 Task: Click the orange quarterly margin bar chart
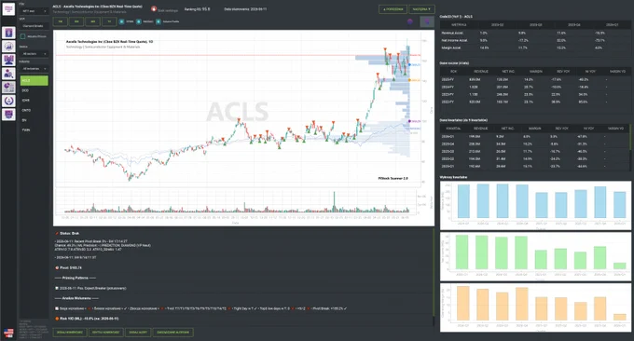tap(535, 307)
